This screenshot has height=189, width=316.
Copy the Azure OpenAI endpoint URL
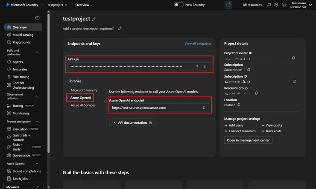click(204, 108)
